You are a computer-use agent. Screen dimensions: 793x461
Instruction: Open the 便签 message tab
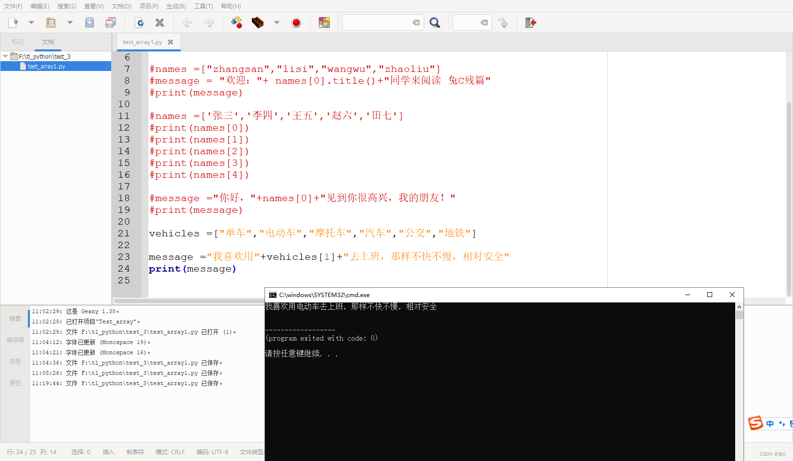point(15,383)
